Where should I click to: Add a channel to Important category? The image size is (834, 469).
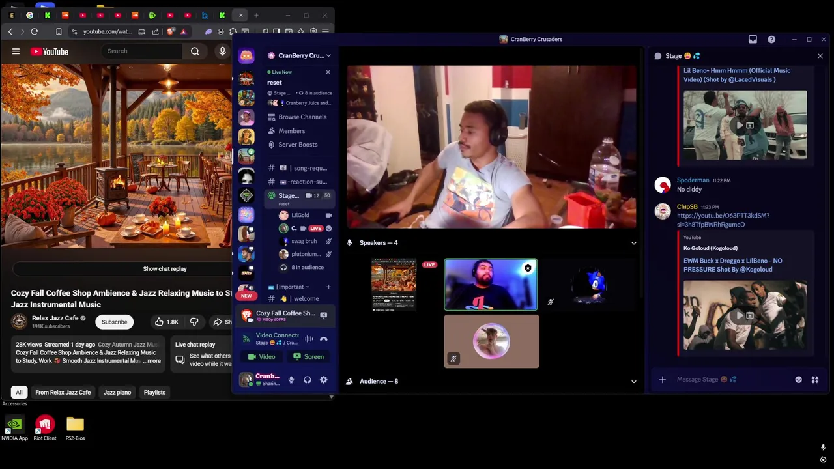[328, 287]
